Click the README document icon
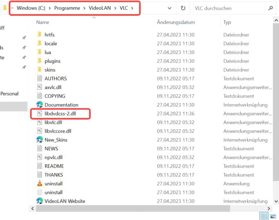The image size is (279, 220). pos(40,166)
